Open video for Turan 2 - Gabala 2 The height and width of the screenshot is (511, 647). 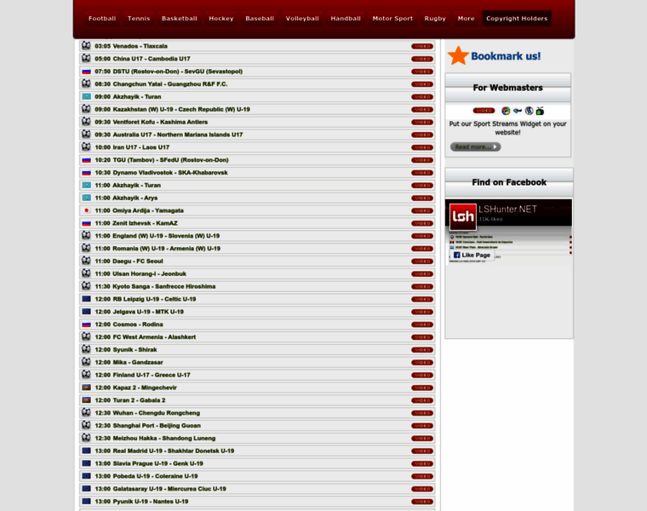422,400
